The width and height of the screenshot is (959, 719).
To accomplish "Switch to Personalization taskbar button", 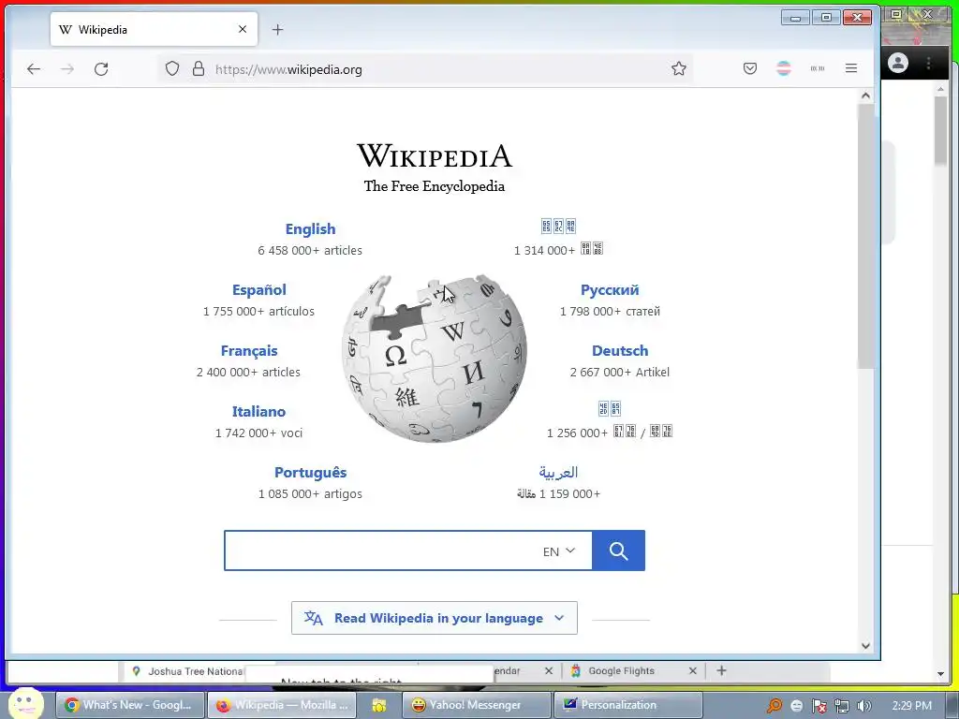I will (627, 705).
